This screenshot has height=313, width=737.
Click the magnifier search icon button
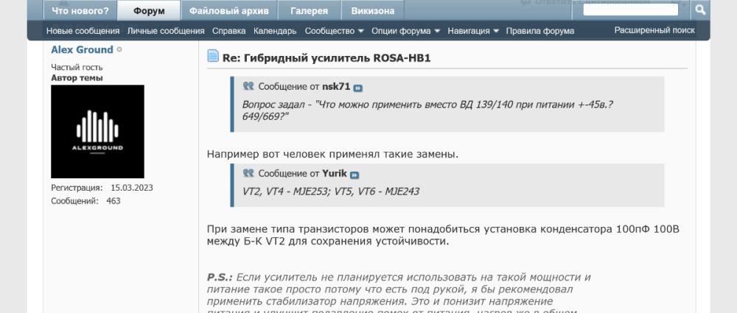tap(700, 10)
